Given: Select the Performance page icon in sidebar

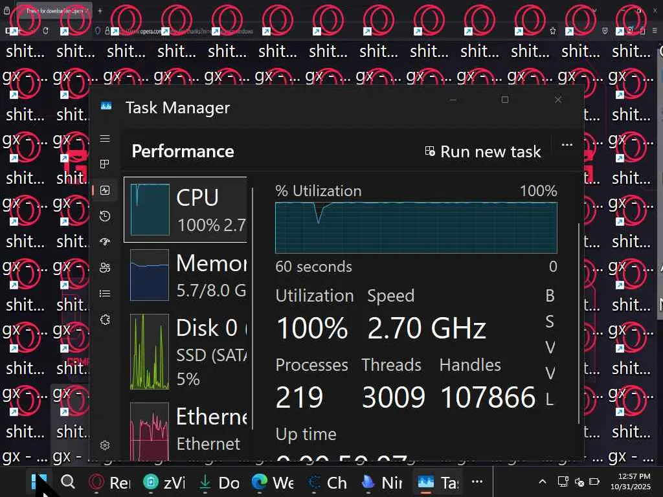Looking at the screenshot, I should (105, 190).
